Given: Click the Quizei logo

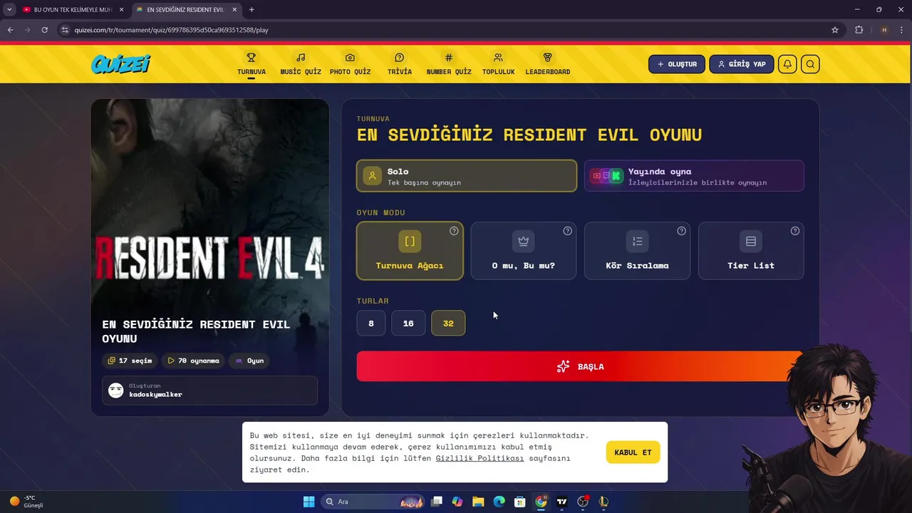Looking at the screenshot, I should tap(120, 64).
